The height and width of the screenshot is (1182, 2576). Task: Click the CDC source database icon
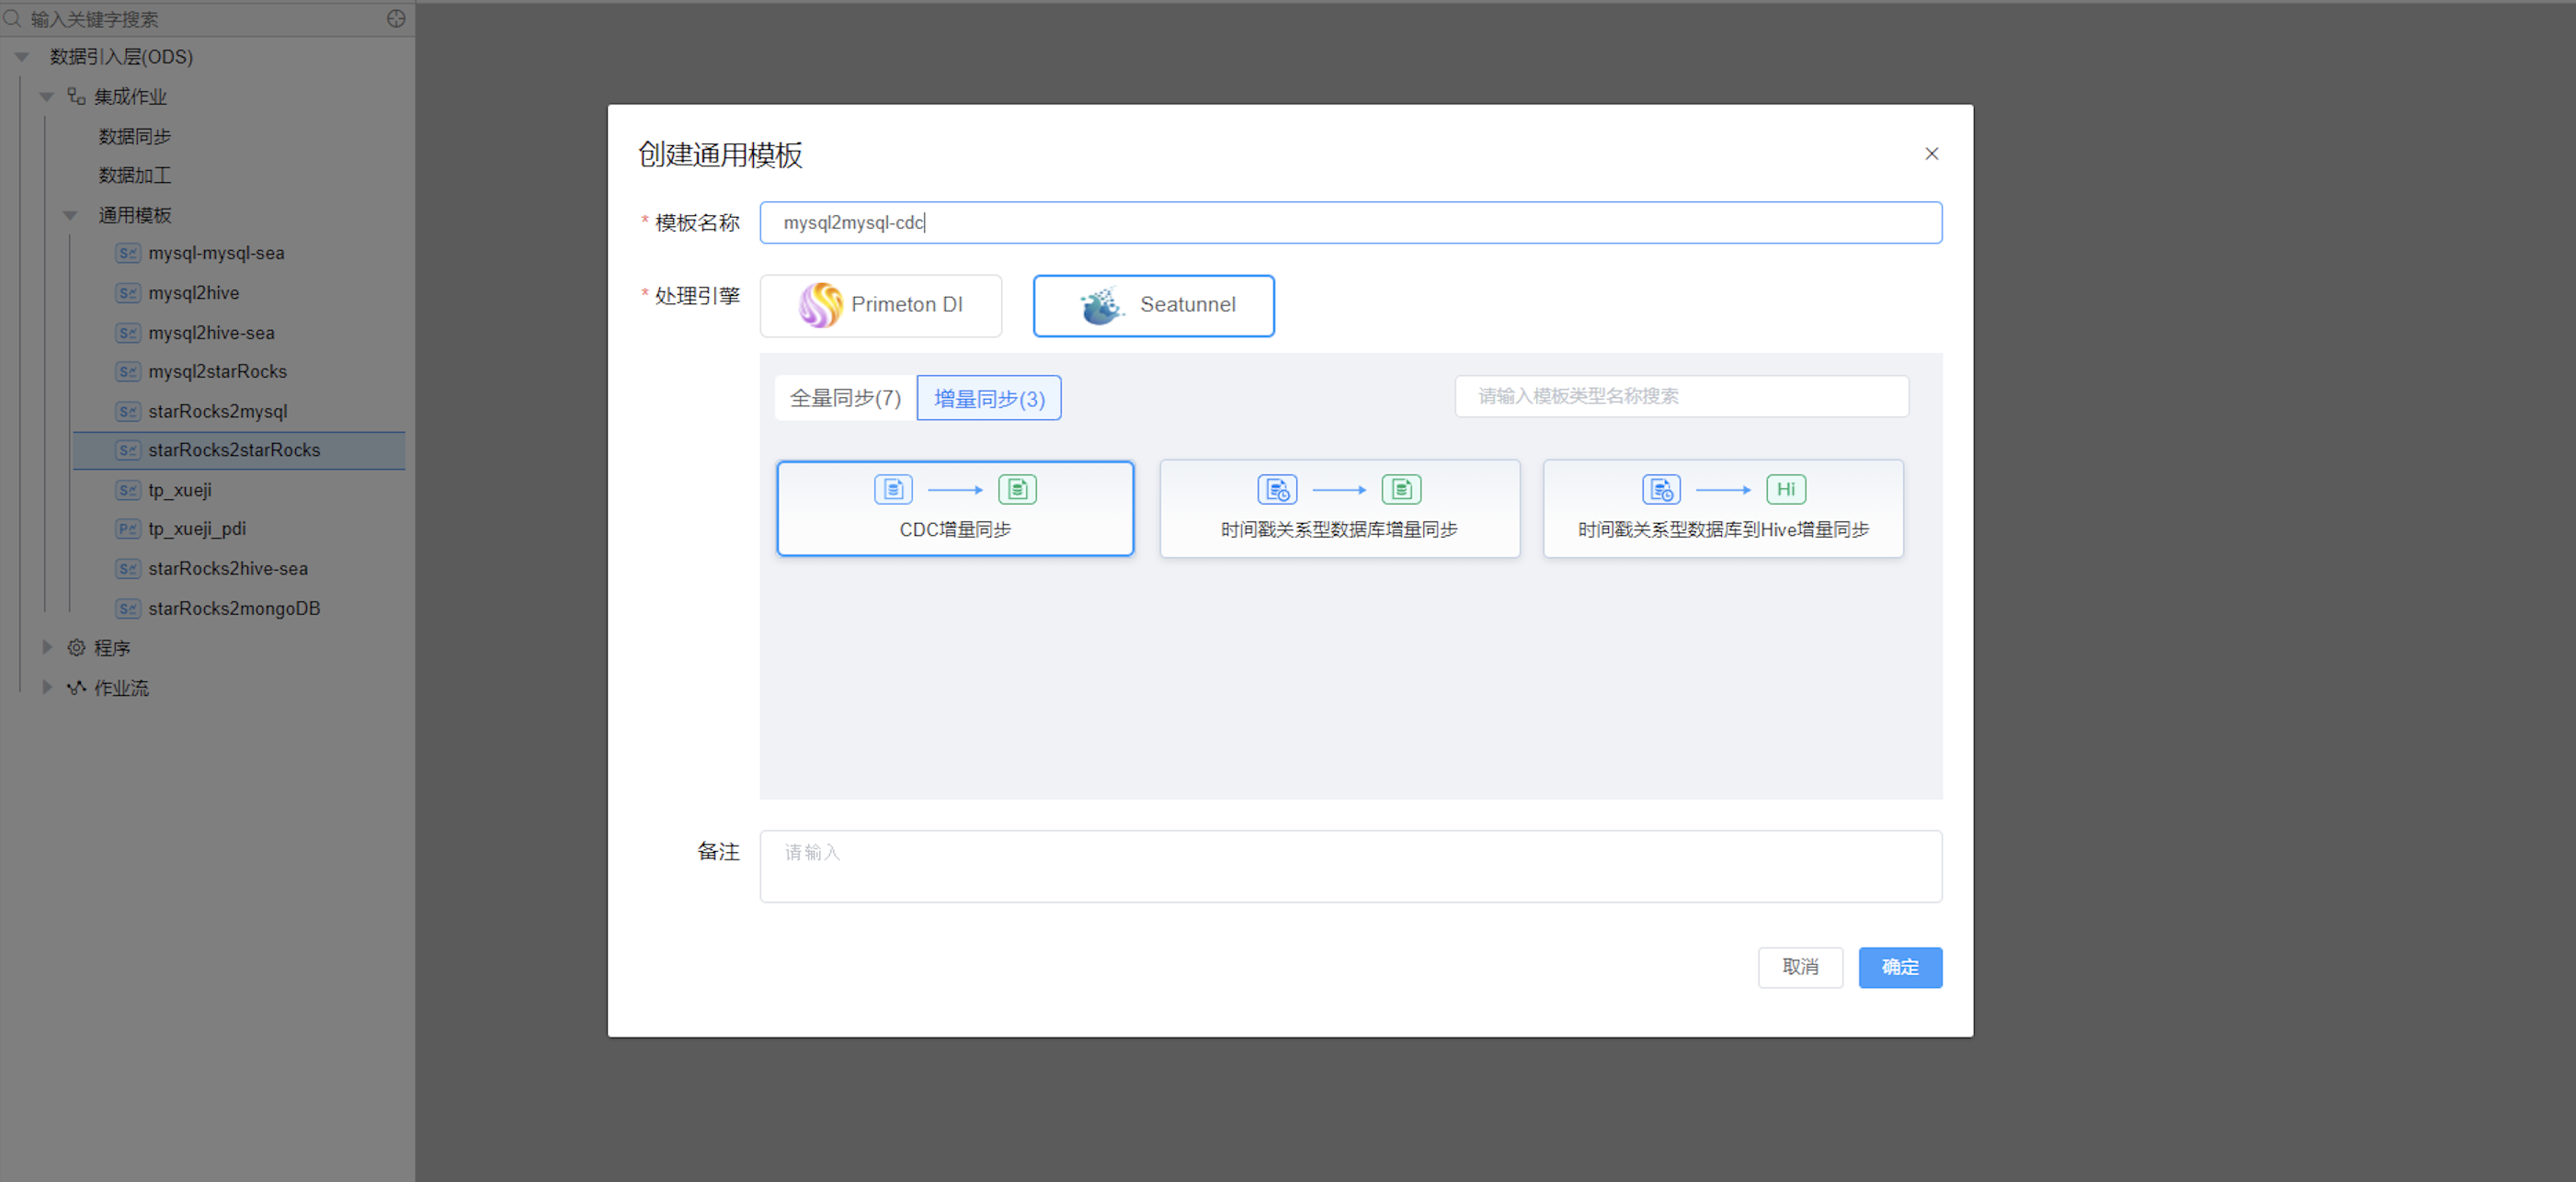[893, 489]
